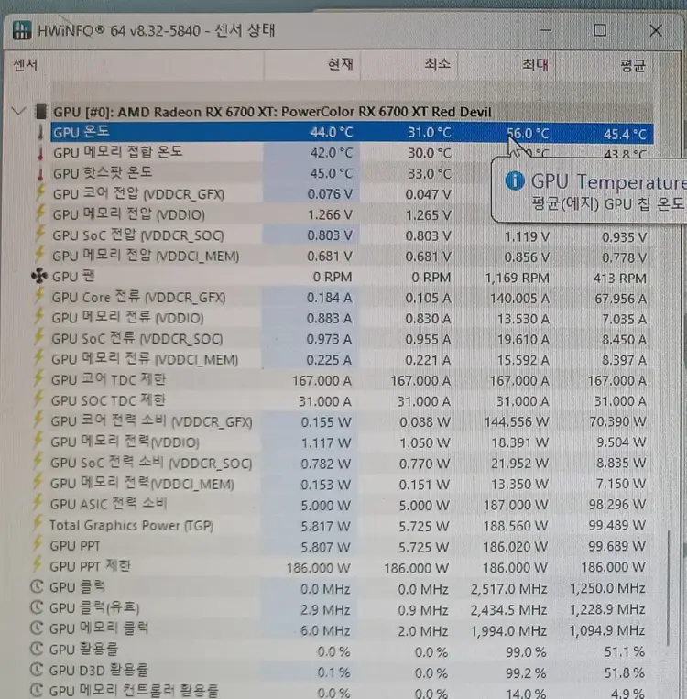Click the lightning icon of the GPU PPT row
687x699 pixels.
pyautogui.click(x=38, y=545)
